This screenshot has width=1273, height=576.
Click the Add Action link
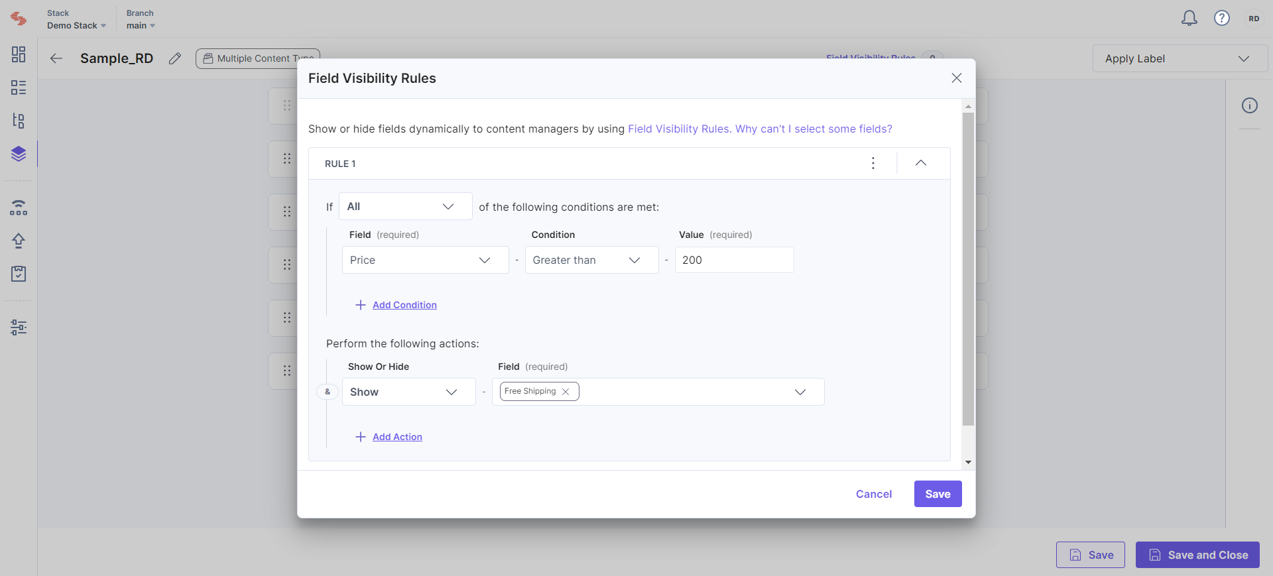point(397,437)
